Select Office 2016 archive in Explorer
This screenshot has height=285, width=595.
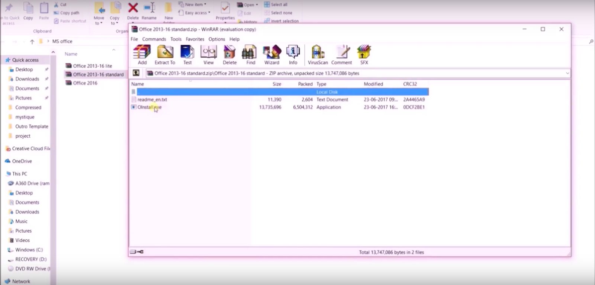81,83
